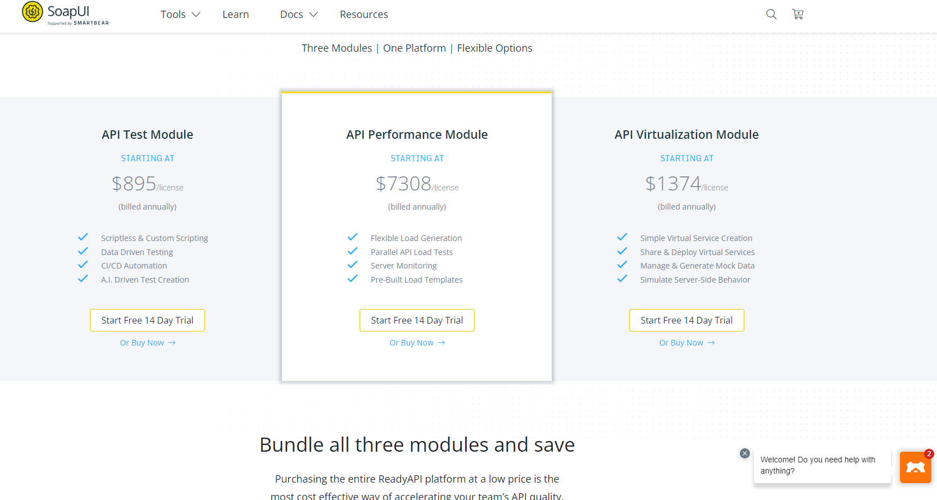Click the checkmark beside A.I. Driven Test Creation

tap(83, 279)
